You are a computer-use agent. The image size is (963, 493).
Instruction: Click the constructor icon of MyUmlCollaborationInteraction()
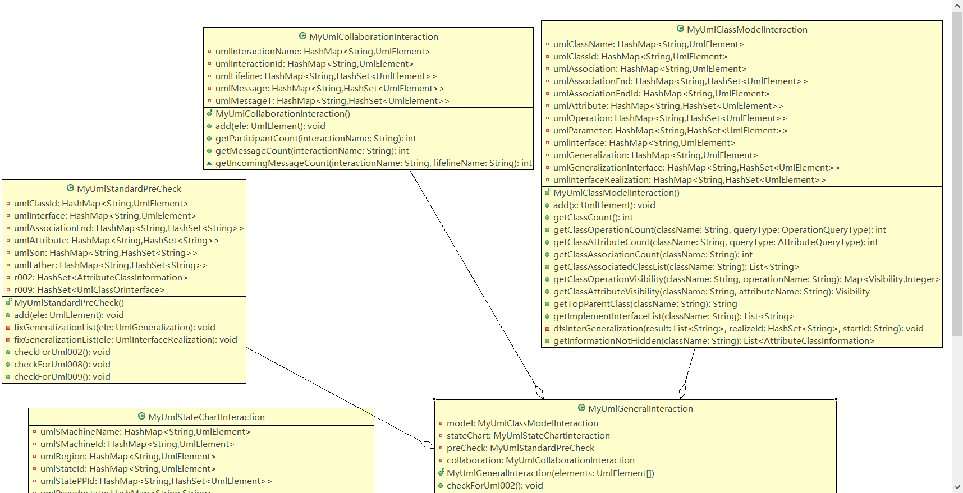[x=210, y=113]
